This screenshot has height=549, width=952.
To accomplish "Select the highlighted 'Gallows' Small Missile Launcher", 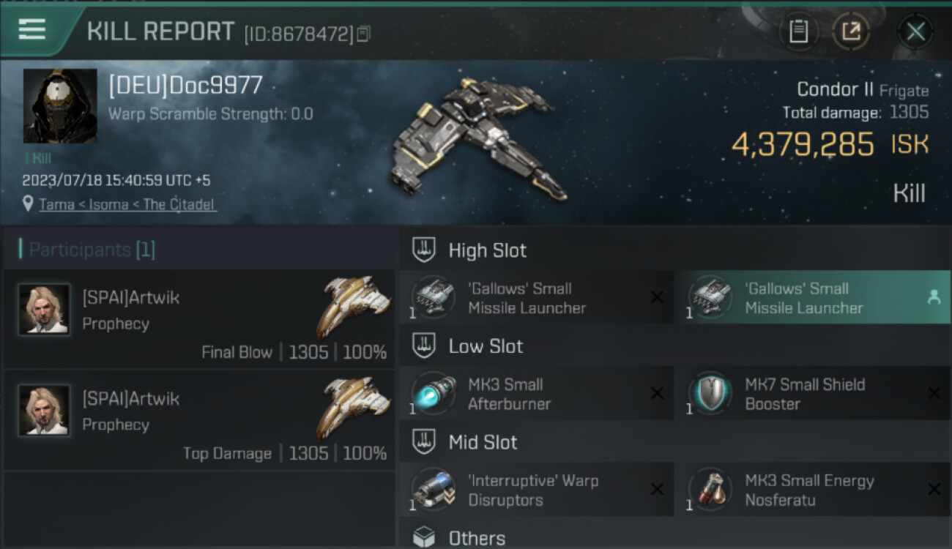I will pos(813,297).
